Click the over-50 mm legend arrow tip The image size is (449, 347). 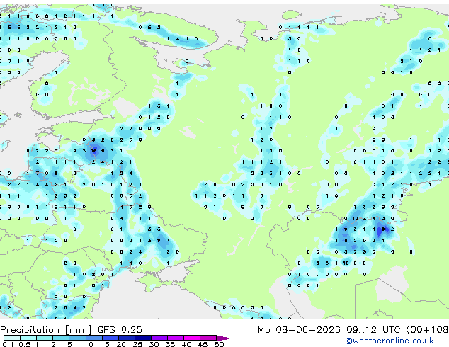pos(224,338)
